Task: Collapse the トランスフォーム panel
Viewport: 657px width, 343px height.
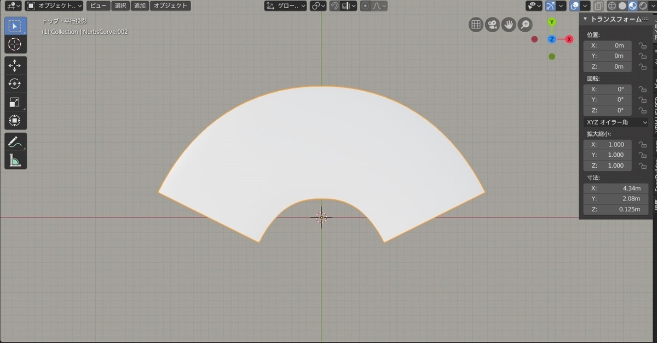Action: (585, 19)
